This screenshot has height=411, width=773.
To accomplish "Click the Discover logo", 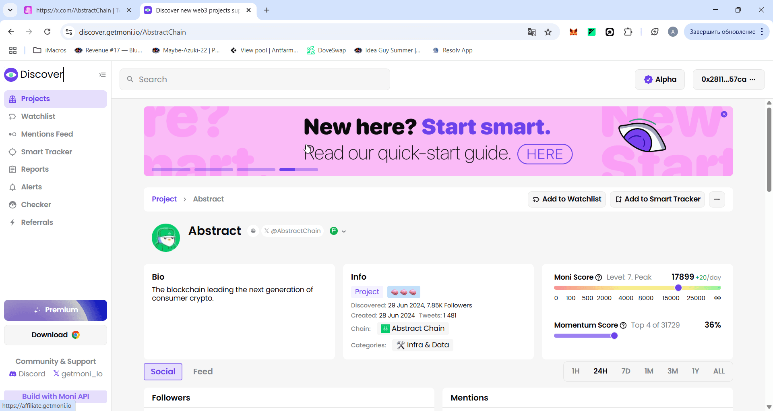I will 34,75.
